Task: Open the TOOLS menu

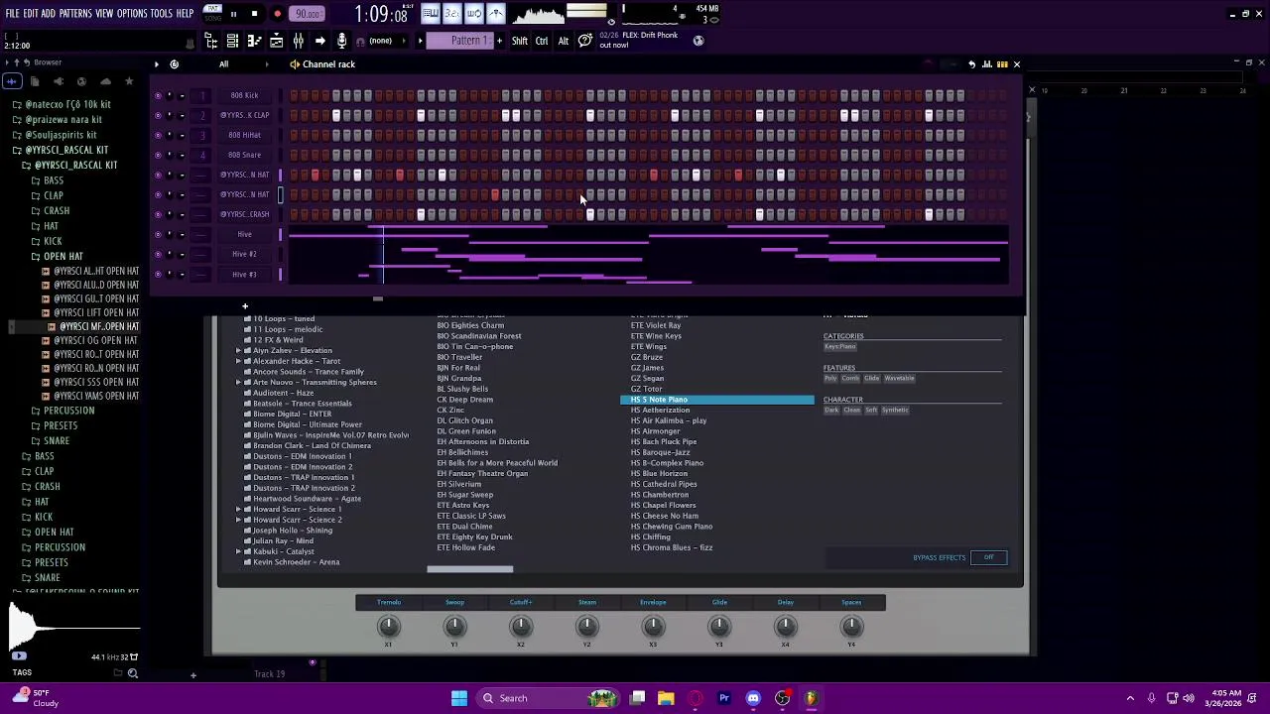Action: 162,14
